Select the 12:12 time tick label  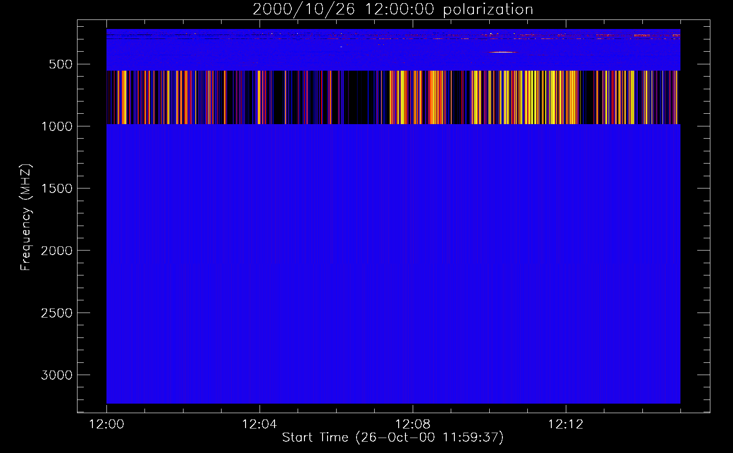[565, 424]
